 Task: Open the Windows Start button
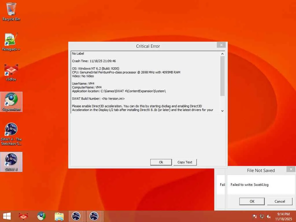pos(7,216)
